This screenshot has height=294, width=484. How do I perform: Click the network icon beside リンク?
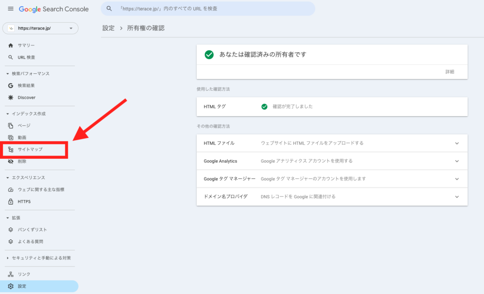[x=11, y=274]
